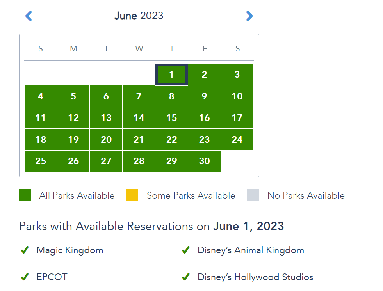Image resolution: width=383 pixels, height=291 pixels.
Task: Choose the June 21 date
Action: (139, 140)
